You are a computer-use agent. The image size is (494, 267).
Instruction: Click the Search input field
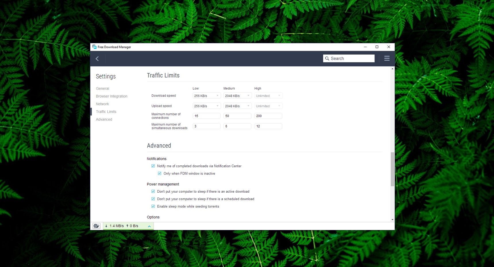[349, 58]
